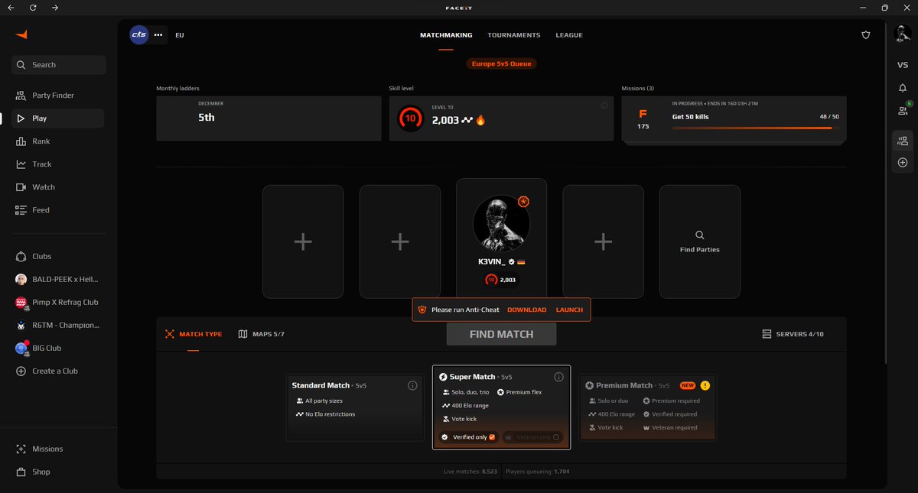Click the Standard Match info icon
This screenshot has height=493, width=918.
click(412, 385)
